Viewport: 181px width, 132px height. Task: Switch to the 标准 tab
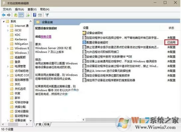pos(47,124)
